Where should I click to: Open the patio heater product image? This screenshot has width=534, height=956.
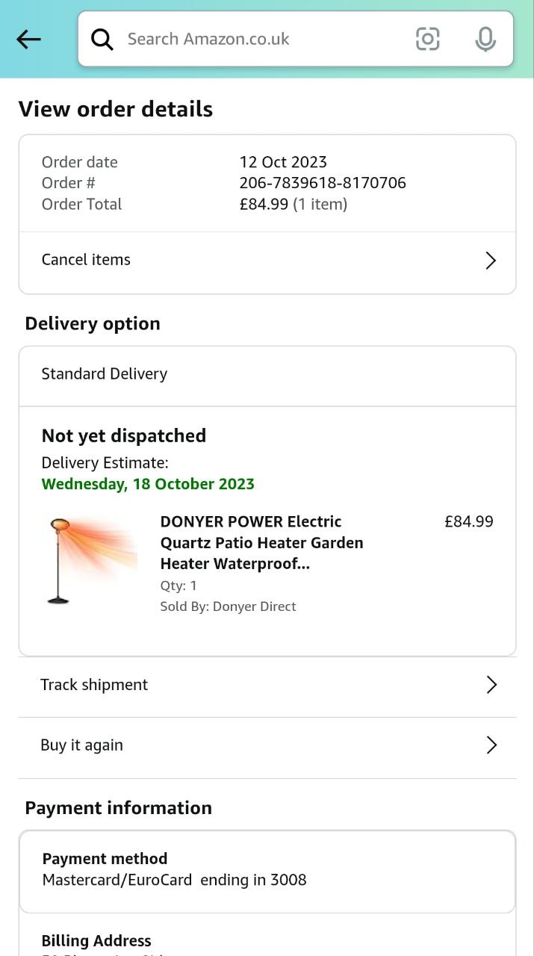point(91,560)
